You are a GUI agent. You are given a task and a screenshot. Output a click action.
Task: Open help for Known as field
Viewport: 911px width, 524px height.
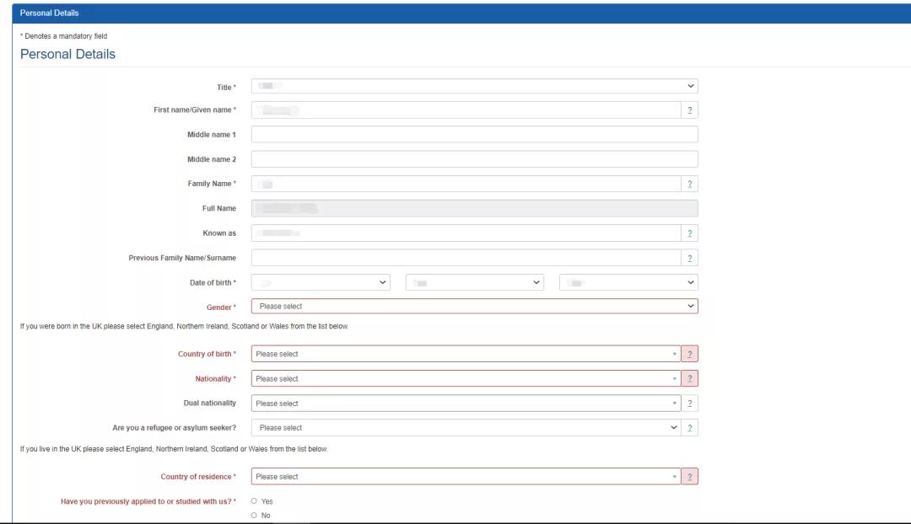click(x=689, y=233)
